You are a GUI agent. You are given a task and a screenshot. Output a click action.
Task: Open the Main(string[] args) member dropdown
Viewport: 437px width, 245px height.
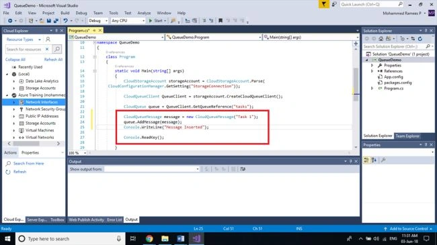[x=358, y=37]
